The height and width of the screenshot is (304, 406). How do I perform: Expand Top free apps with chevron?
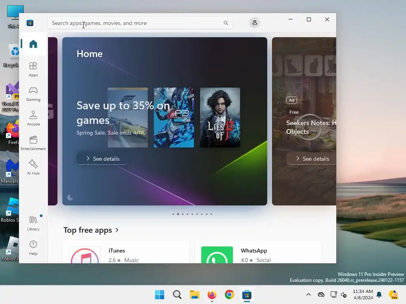(x=117, y=230)
